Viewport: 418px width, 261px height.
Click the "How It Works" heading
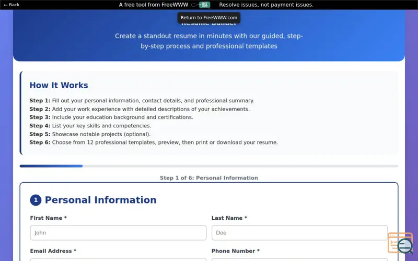(59, 85)
